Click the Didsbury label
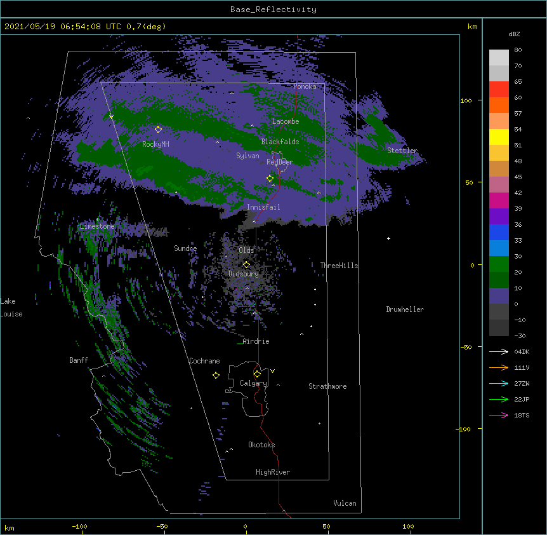Viewport: 547px width, 535px height. tap(244, 274)
